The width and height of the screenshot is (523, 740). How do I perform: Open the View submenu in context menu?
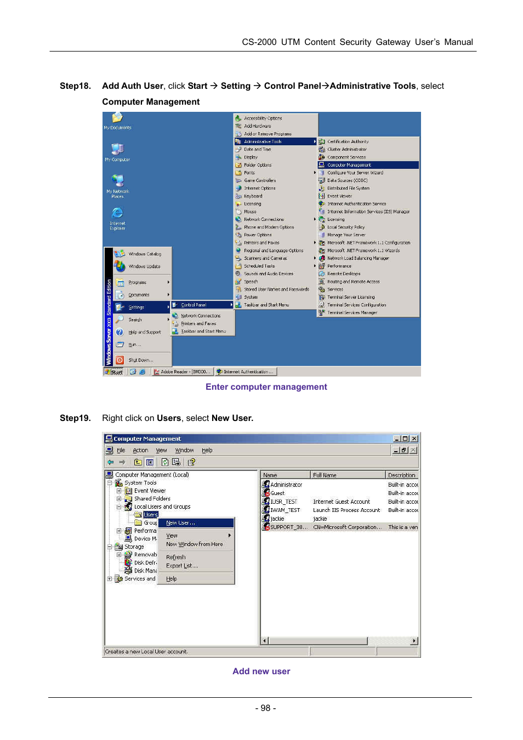[x=196, y=536]
